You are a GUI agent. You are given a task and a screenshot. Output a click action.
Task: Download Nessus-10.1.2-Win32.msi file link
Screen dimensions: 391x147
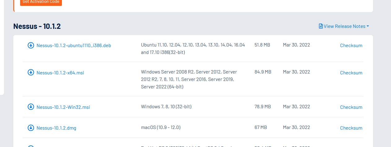(x=63, y=107)
